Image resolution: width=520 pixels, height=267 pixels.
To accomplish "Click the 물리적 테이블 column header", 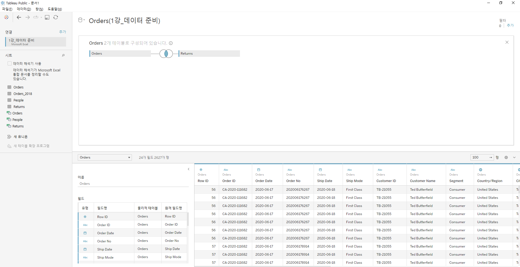I will click(148, 208).
